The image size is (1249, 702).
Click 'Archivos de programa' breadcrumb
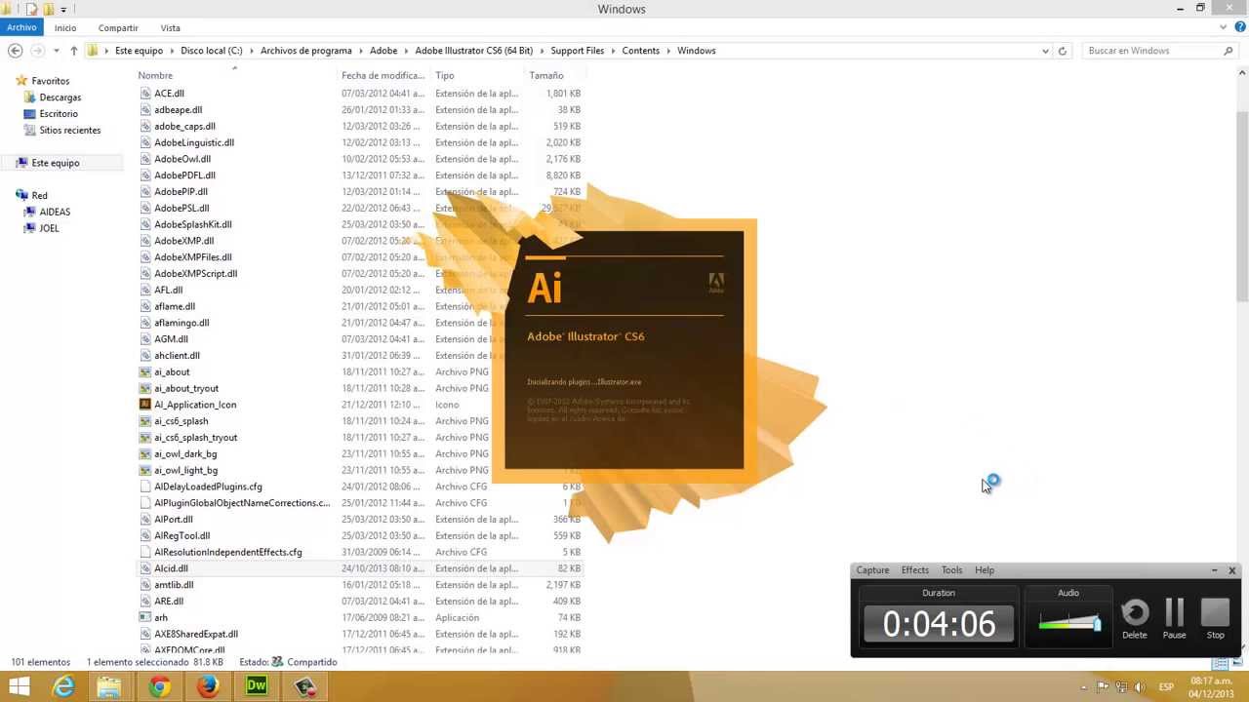point(305,51)
